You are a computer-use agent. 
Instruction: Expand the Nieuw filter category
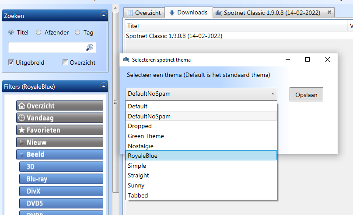(x=21, y=142)
